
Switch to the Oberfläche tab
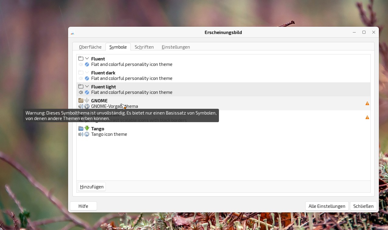pos(90,47)
